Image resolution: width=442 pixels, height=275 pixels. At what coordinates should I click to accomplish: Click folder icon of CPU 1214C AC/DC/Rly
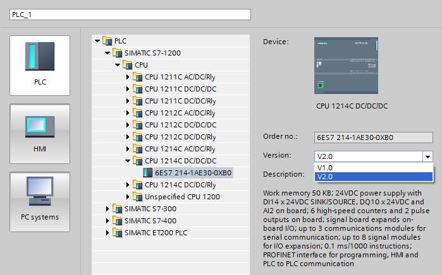138,149
